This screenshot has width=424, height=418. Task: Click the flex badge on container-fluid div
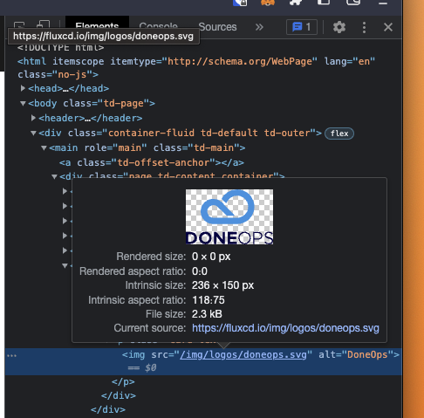(x=339, y=134)
